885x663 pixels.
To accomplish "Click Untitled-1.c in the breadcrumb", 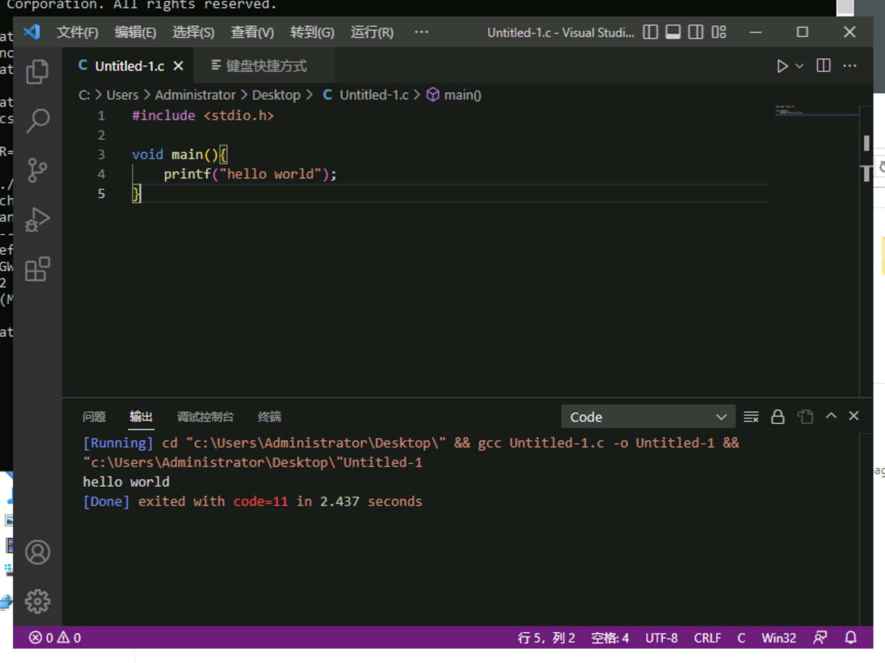I will pyautogui.click(x=366, y=95).
